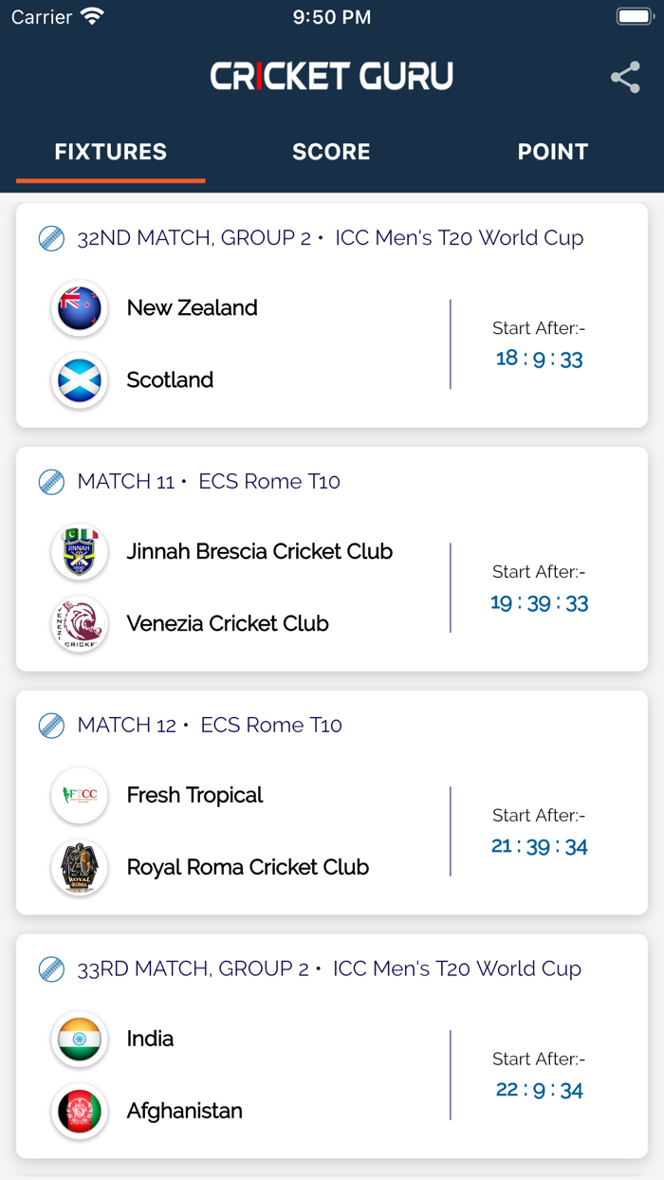Switch to the Score tab
This screenshot has height=1180, width=664.
pos(331,152)
